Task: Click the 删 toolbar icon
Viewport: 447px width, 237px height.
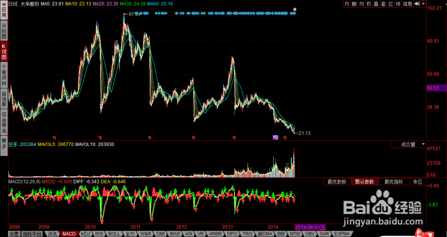Action: 354,4
